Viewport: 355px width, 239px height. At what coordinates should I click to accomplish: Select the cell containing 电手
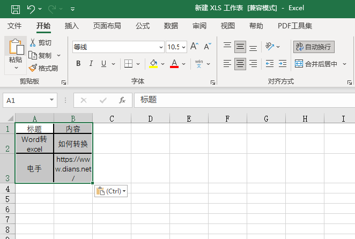[x=34, y=168]
